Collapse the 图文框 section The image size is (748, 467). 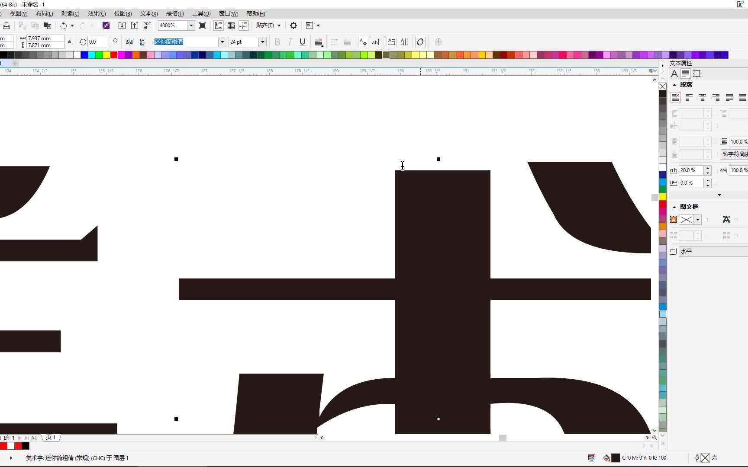click(674, 207)
